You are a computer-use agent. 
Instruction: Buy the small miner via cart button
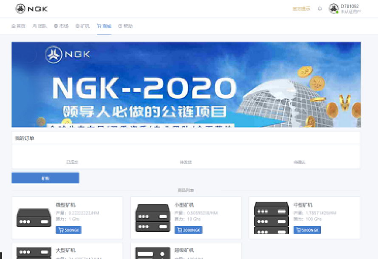[x=188, y=230]
